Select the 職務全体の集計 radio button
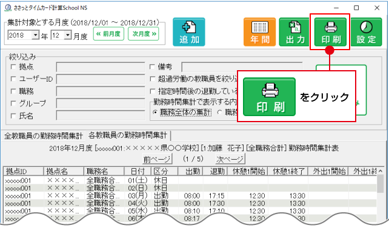 pos(155,112)
